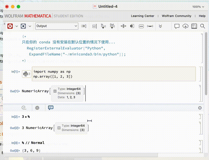209x160 pixels.
Task: Click the red evaluate notebook icon
Action: coord(10,26)
